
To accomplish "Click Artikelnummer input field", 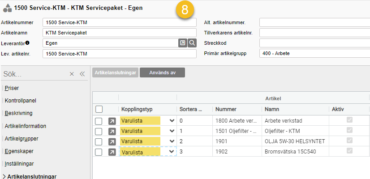I will click(120, 23).
